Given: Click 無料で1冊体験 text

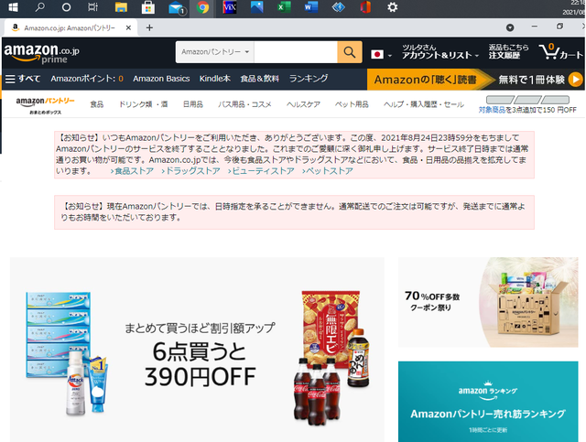Looking at the screenshot, I should point(531,80).
